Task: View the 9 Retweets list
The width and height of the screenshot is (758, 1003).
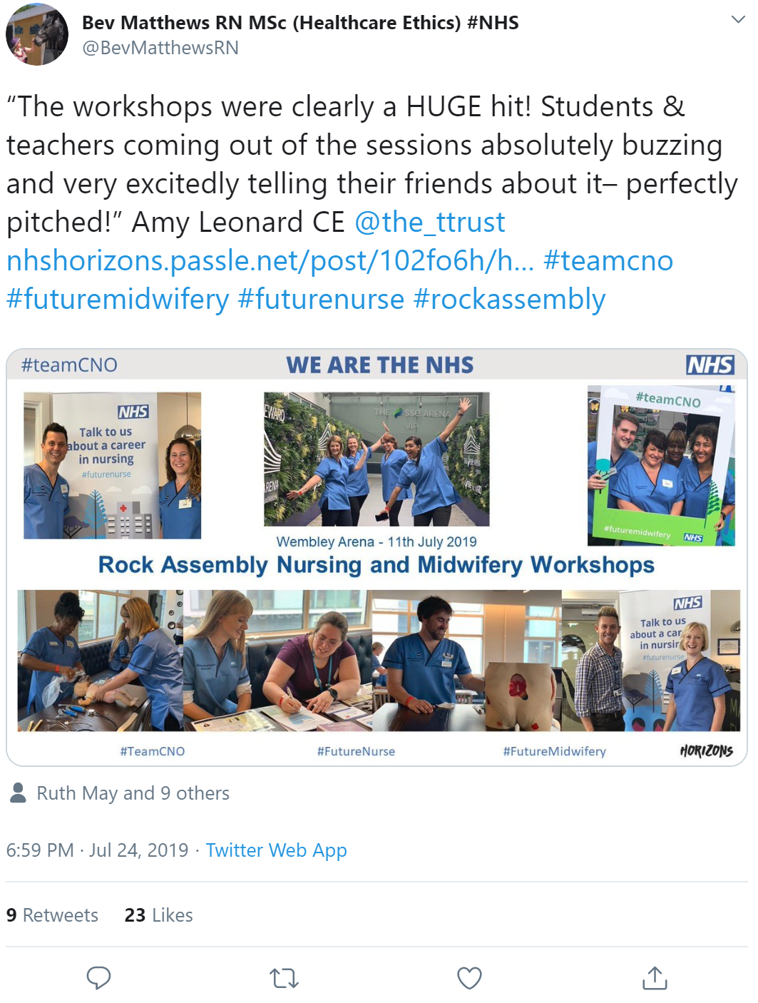Action: [x=52, y=915]
